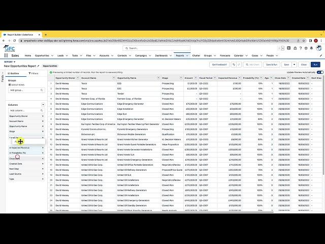The height and width of the screenshot is (244, 325).
Task: Switch to the Outline tab
Action: (14, 73)
